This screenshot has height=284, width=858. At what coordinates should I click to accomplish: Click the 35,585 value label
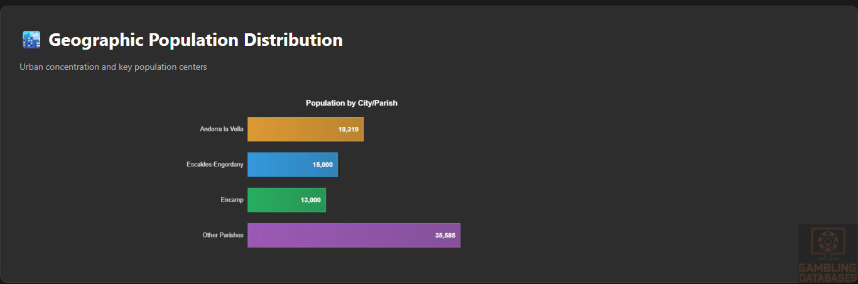coord(445,235)
